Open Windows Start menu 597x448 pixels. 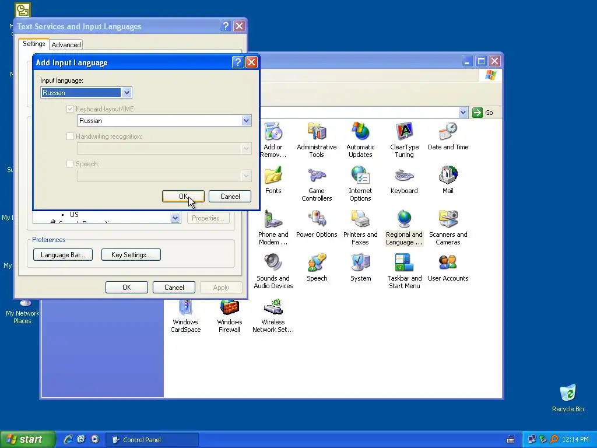click(x=27, y=439)
